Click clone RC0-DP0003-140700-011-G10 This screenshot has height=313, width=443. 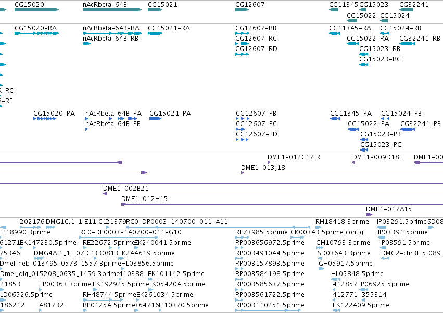coord(119,238)
